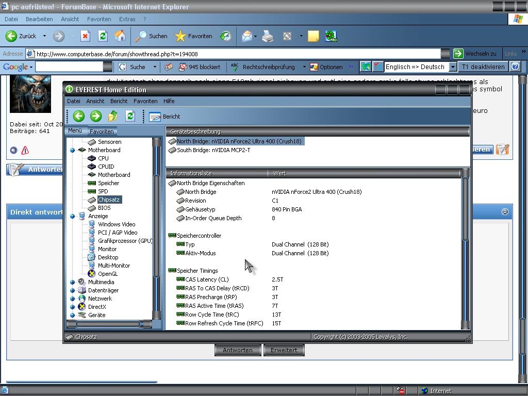The width and height of the screenshot is (528, 396).
Task: Open EVEREST Bericht menu
Action: coord(119,101)
